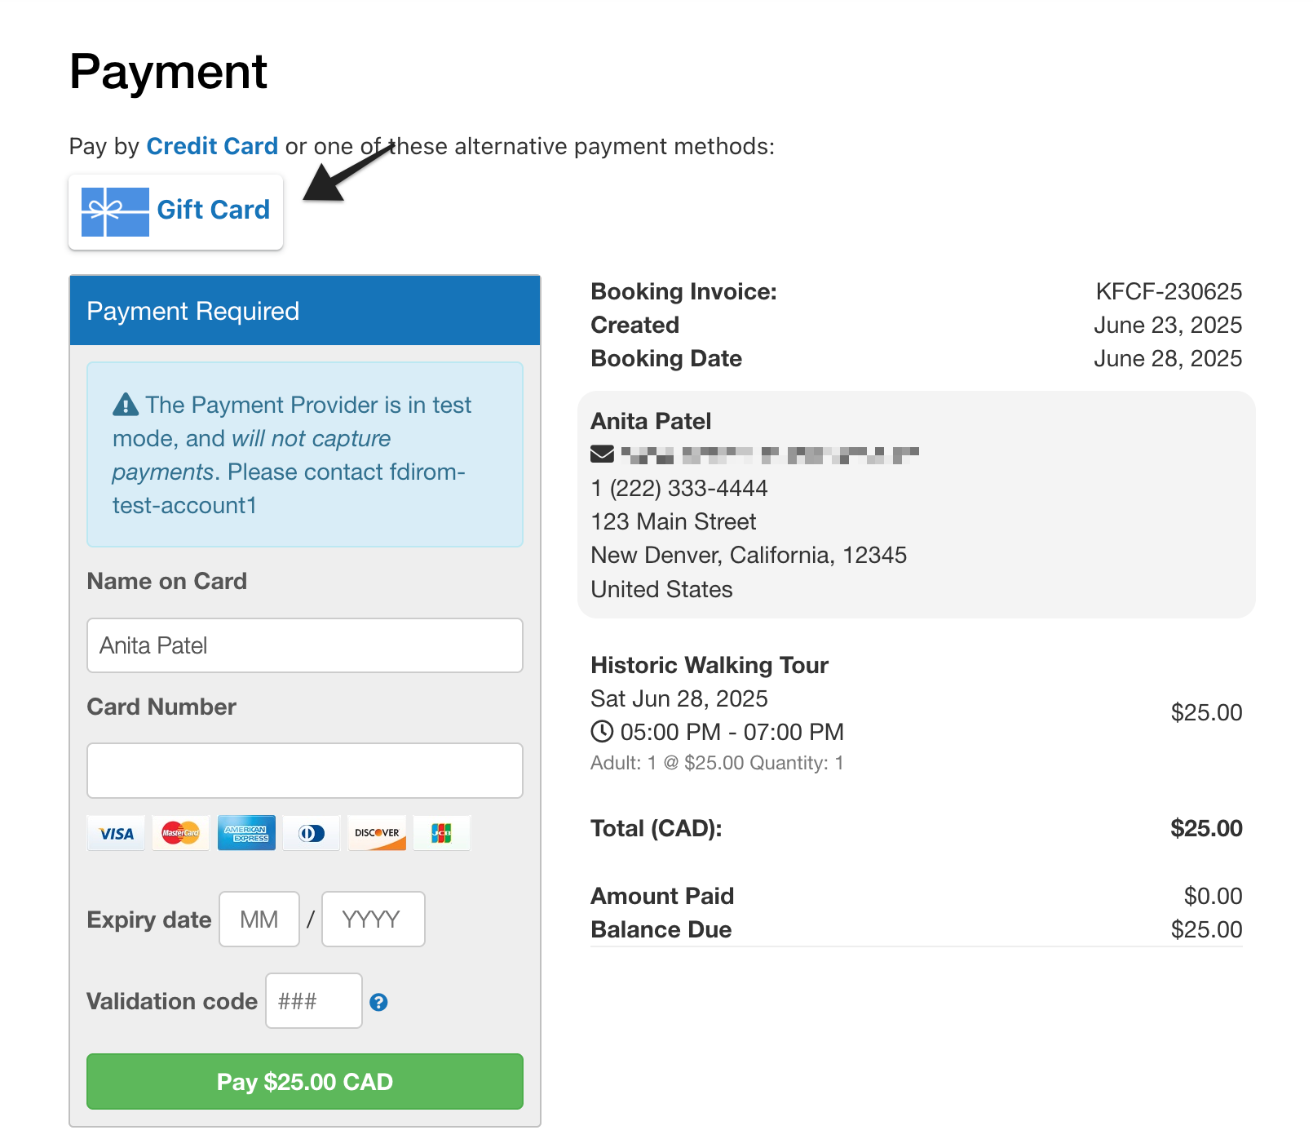The height and width of the screenshot is (1139, 1313).
Task: Focus the Card Number input field
Action: (305, 770)
